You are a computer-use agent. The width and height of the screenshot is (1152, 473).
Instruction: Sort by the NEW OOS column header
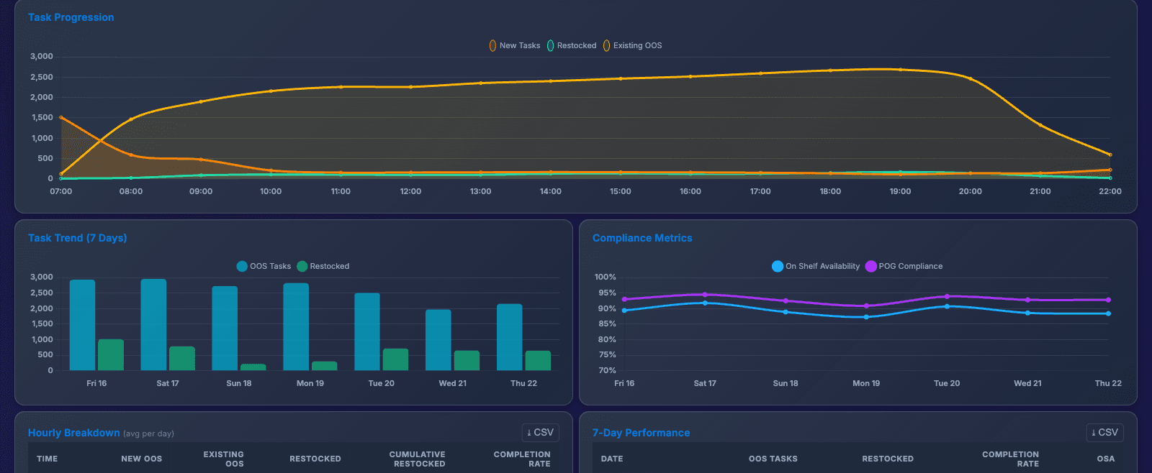[142, 459]
